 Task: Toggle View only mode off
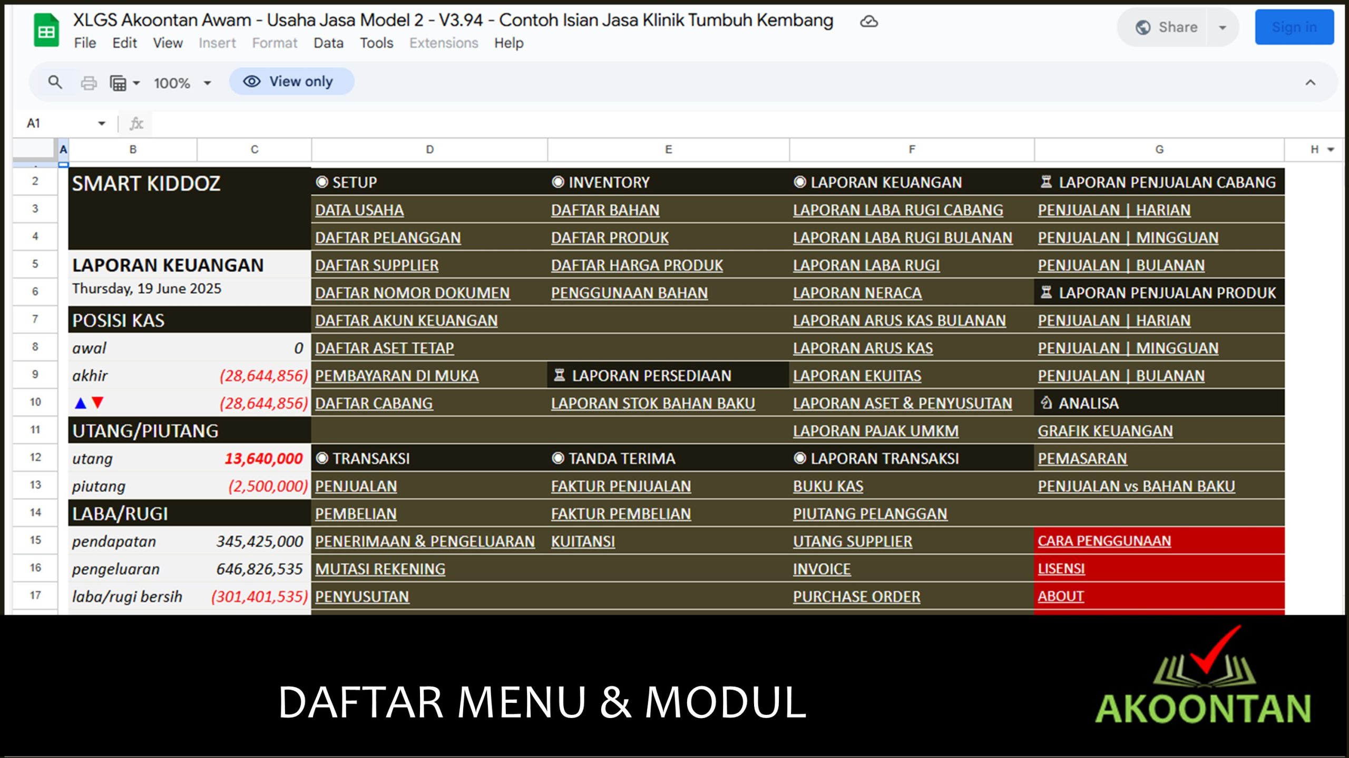[292, 81]
